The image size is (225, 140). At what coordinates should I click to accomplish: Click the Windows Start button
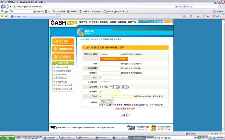point(8,138)
